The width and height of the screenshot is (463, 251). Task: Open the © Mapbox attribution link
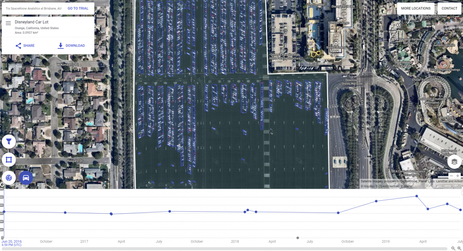(x=369, y=186)
